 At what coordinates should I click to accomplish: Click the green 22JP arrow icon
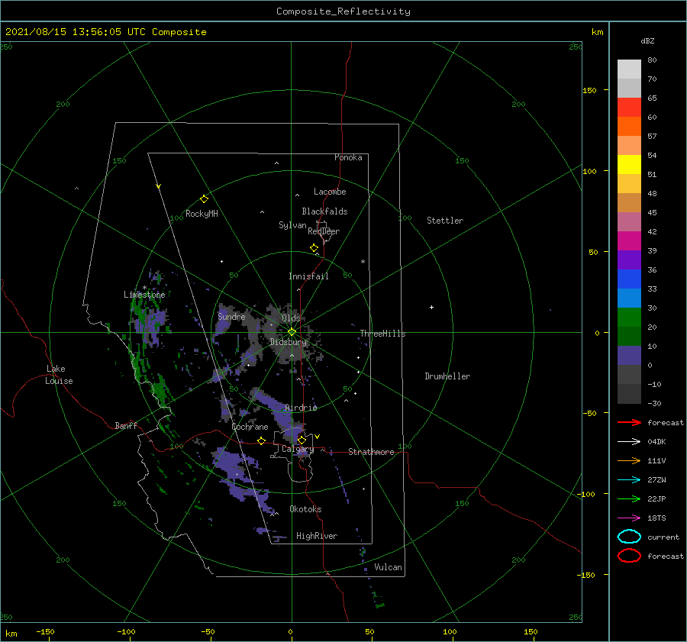[x=629, y=498]
